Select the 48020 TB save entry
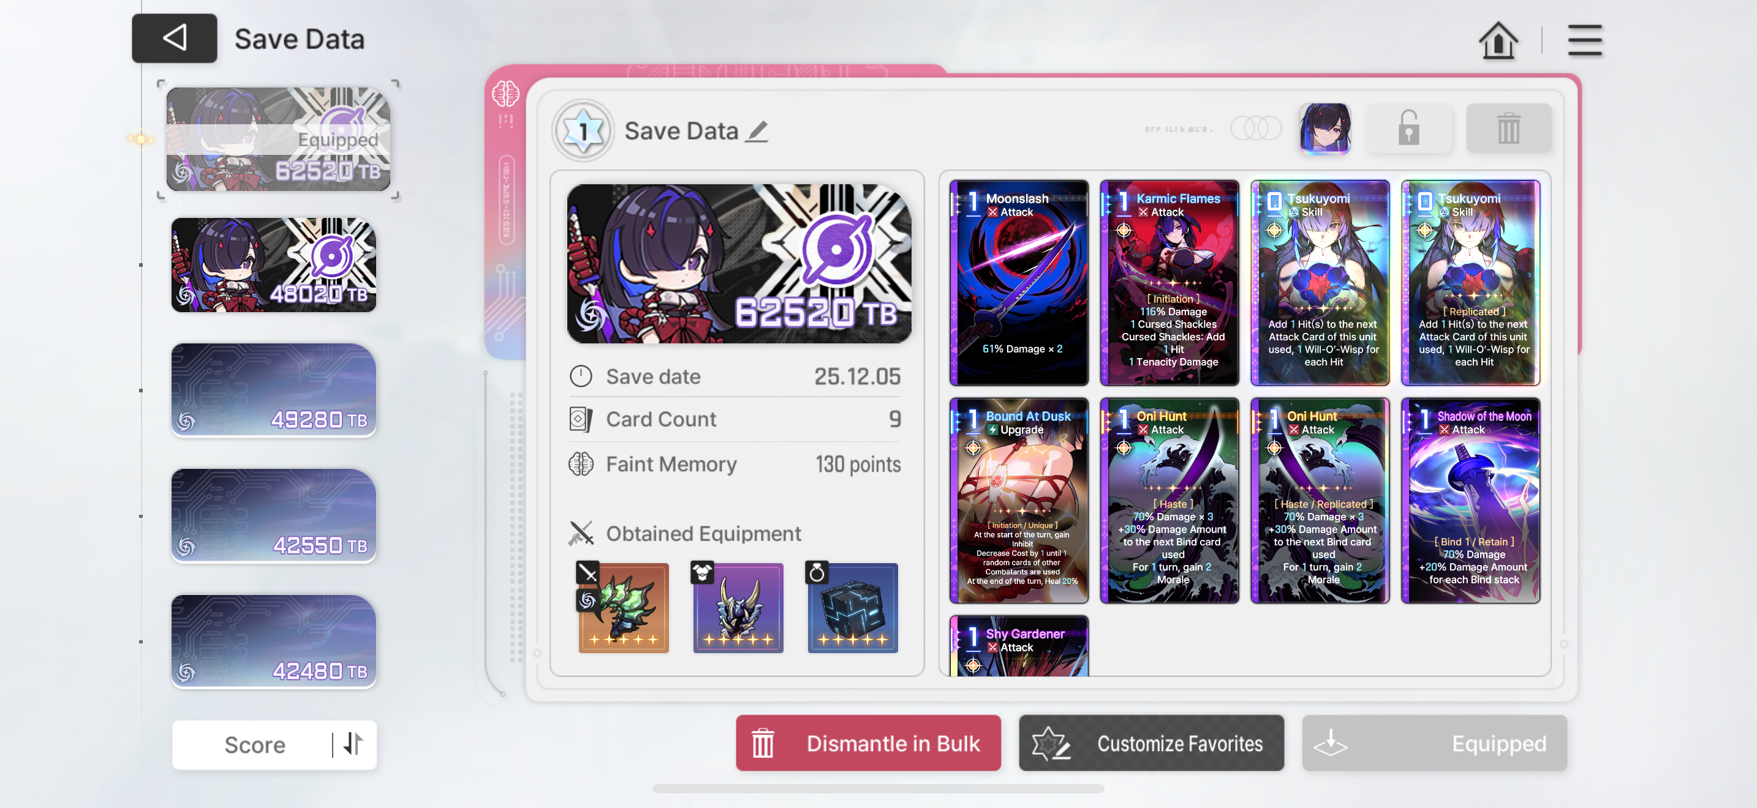 273,265
